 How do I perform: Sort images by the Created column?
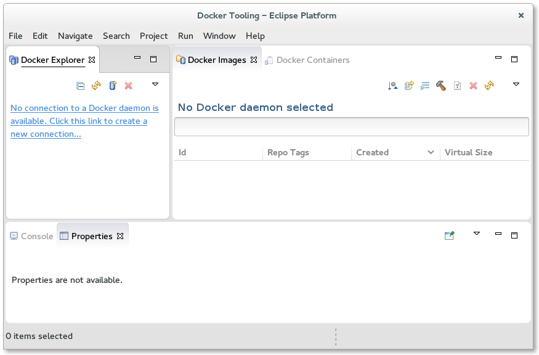pos(395,152)
